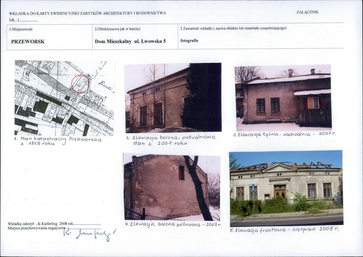Click the cadastral plan map image
Image resolution: width=363 pixels, height=257 pixels.
pyautogui.click(x=65, y=98)
